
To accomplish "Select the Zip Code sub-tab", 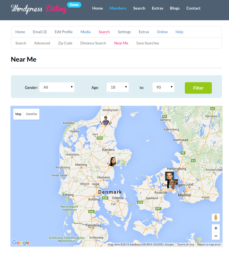I will click(65, 43).
